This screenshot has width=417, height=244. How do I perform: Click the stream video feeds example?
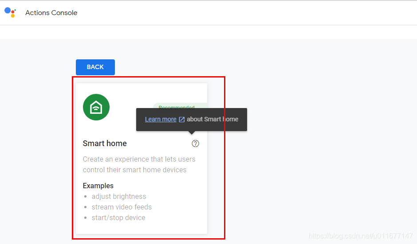coord(122,207)
